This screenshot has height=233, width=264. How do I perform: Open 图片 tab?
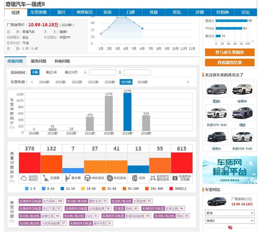click(x=61, y=12)
